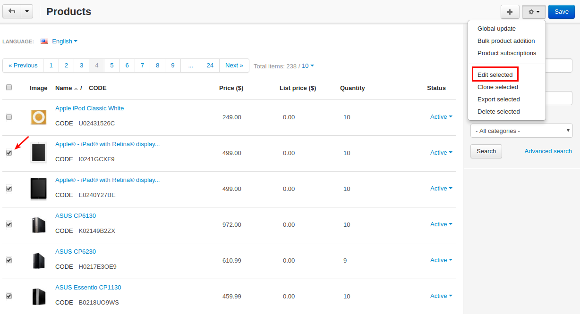Check the Apple iPod Classic White checkbox

pos(9,117)
